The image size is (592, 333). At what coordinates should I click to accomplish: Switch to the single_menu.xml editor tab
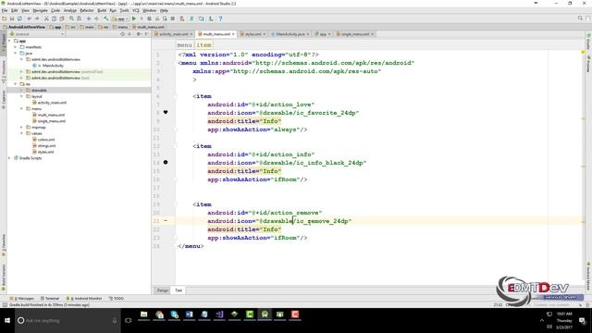pyautogui.click(x=355, y=34)
